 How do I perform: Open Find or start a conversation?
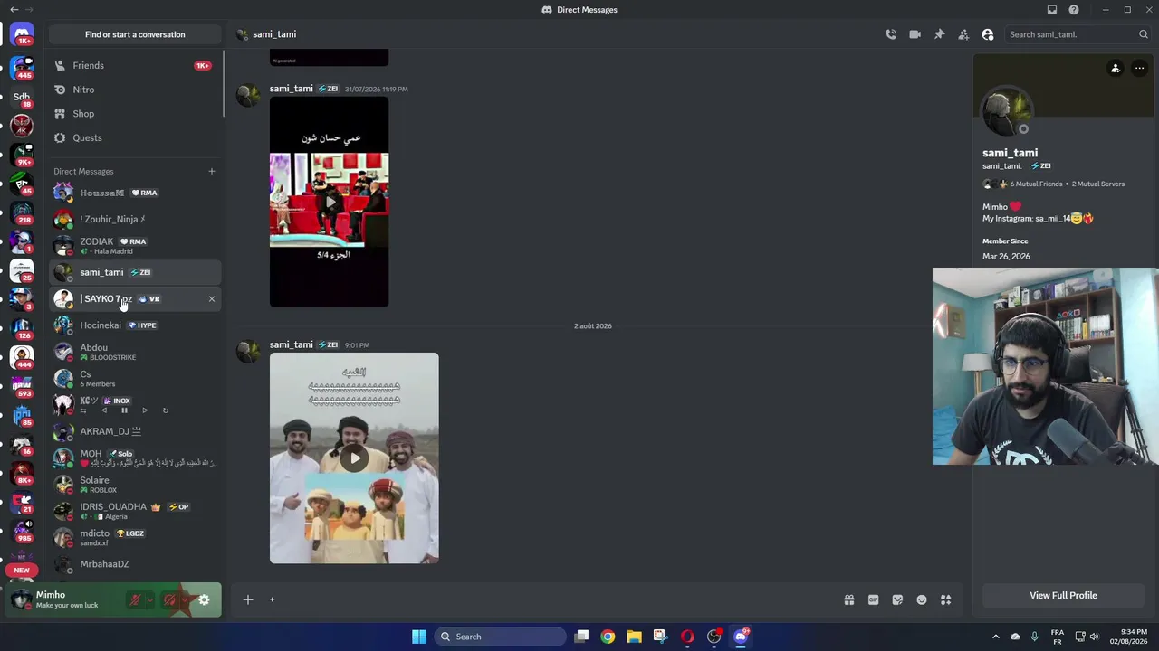point(135,34)
